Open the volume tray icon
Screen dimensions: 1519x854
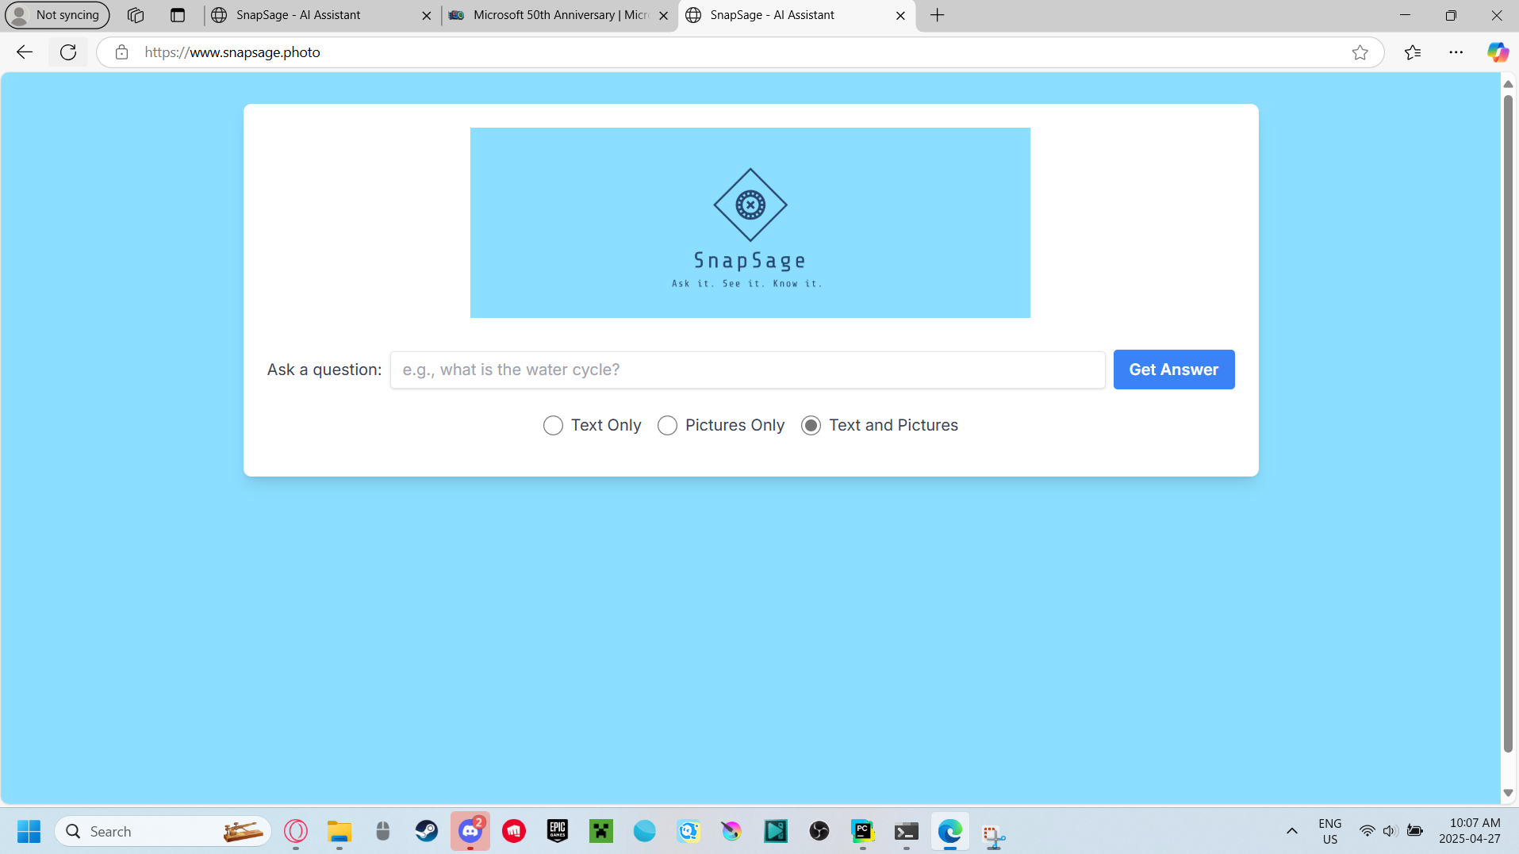(x=1390, y=831)
